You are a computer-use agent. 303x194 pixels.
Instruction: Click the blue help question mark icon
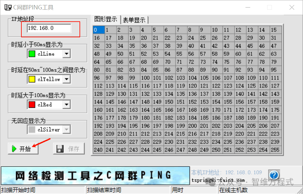coord(274,175)
